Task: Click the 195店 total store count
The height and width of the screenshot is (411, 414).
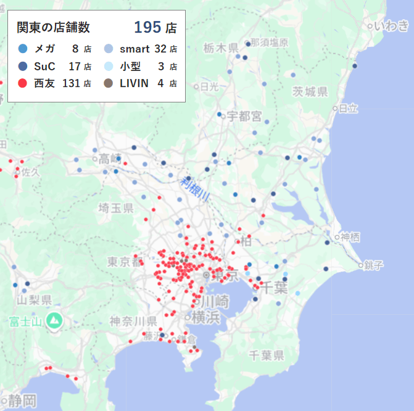Action: tap(155, 28)
